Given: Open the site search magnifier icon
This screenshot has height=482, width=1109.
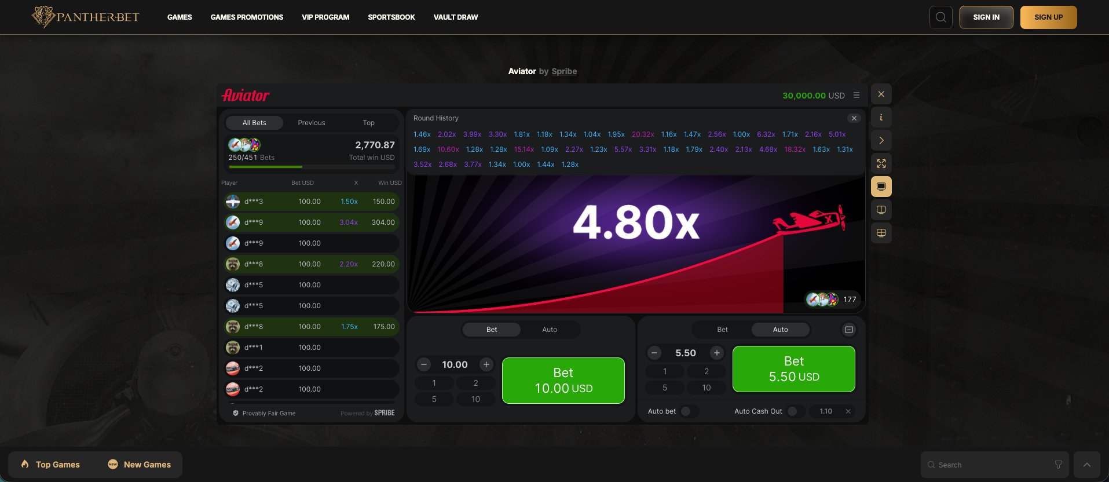Looking at the screenshot, I should tap(941, 17).
